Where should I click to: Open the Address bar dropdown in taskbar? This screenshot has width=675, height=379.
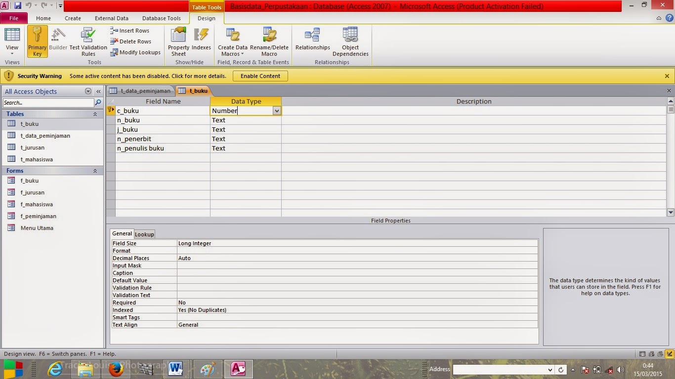[x=550, y=369]
